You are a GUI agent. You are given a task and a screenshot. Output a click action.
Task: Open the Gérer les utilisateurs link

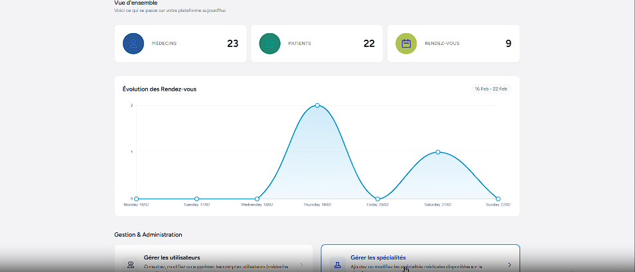click(x=171, y=257)
